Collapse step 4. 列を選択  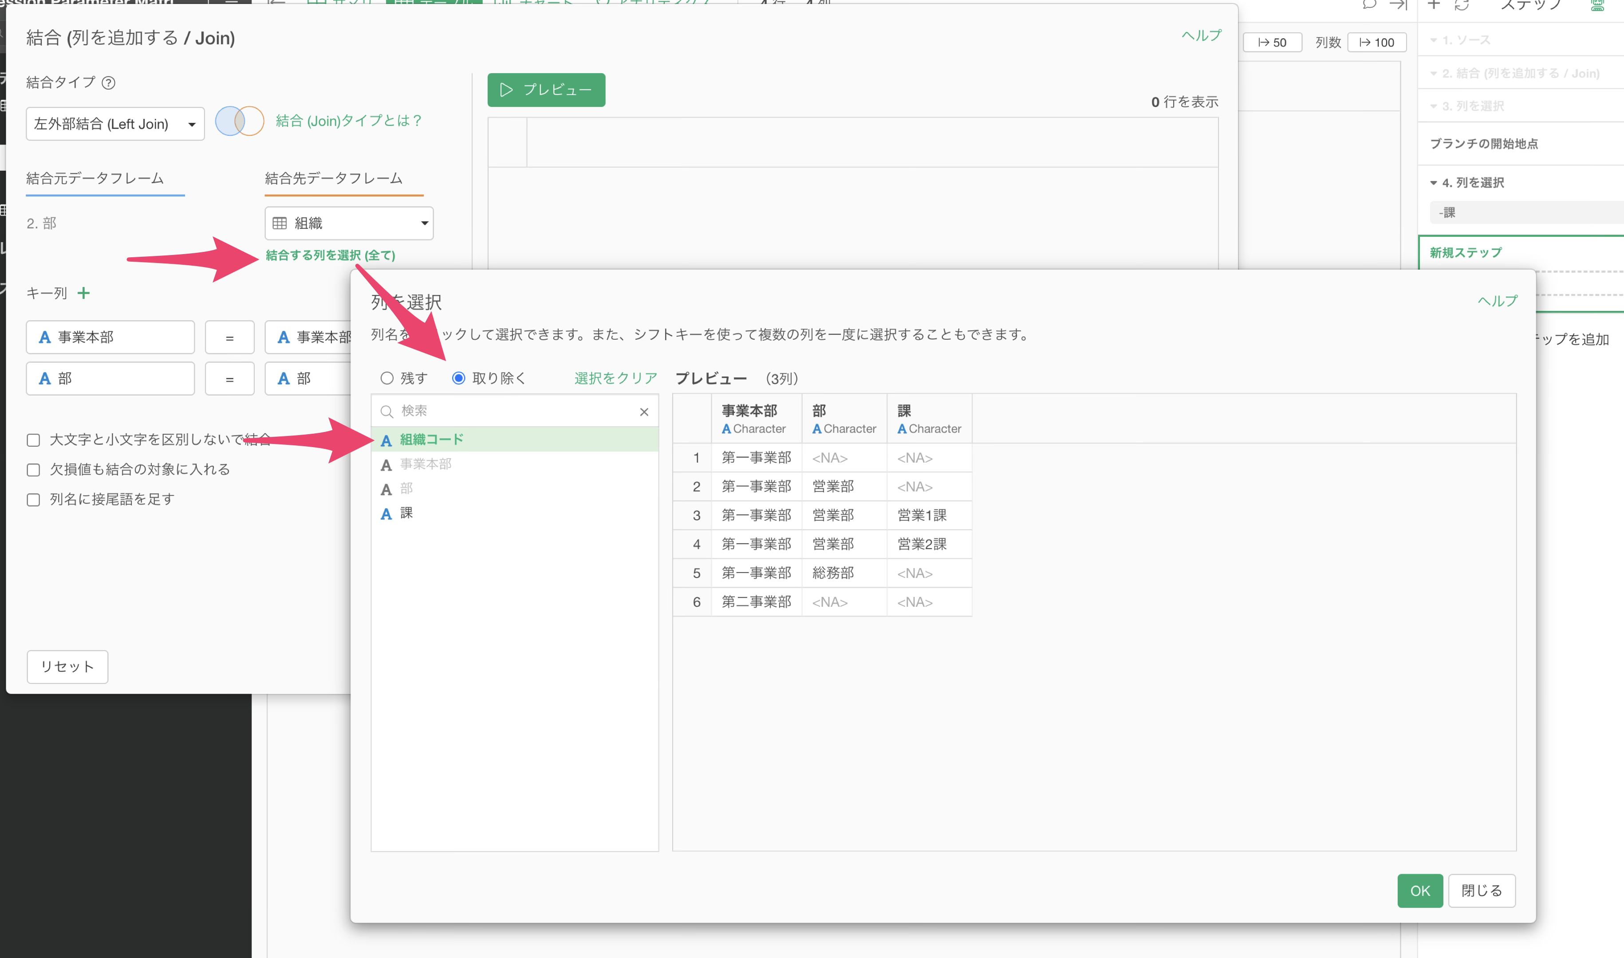coord(1434,183)
